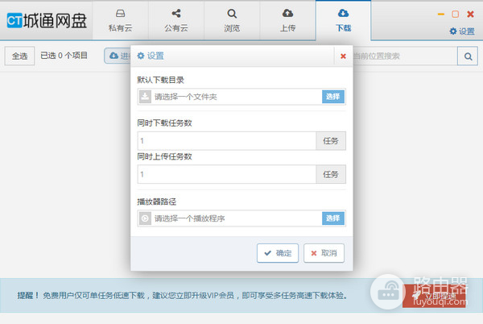The image size is (483, 324).
Task: Click the 已选 0 个项目 status text
Action: [x=64, y=56]
